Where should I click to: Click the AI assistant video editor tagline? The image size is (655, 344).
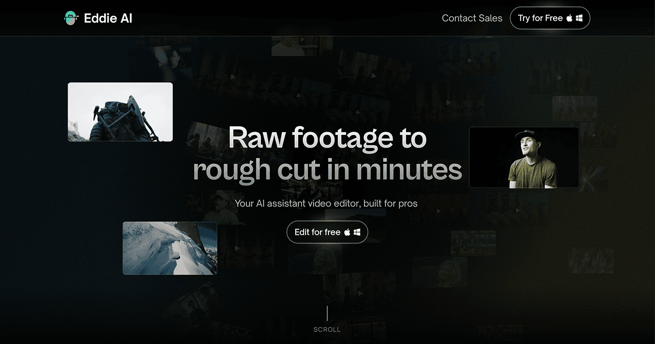326,204
